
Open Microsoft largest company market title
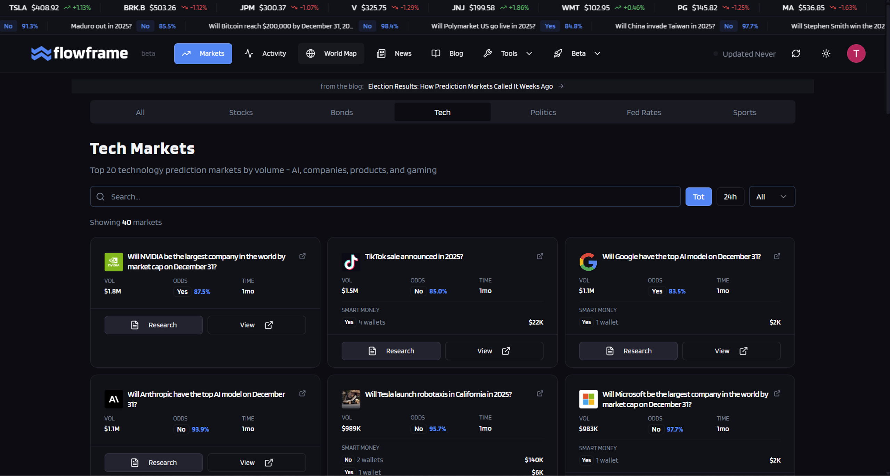[685, 399]
